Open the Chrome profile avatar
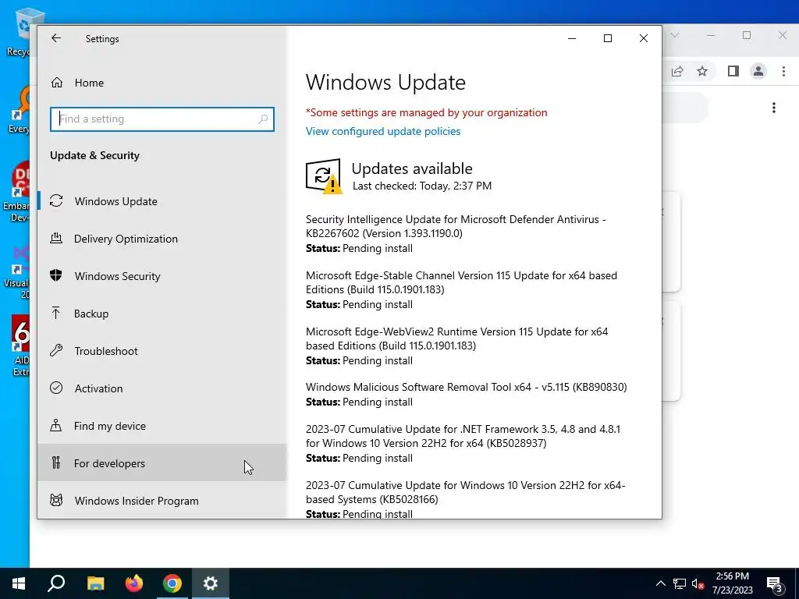 (758, 71)
